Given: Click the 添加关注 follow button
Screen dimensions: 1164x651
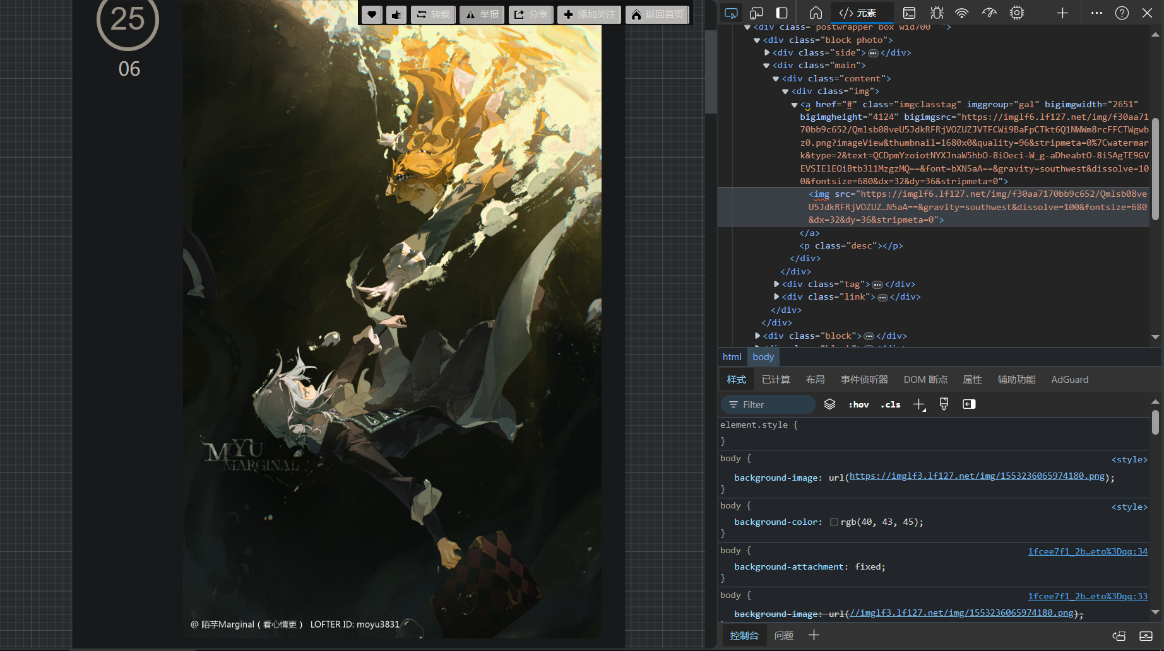Looking at the screenshot, I should pos(589,15).
